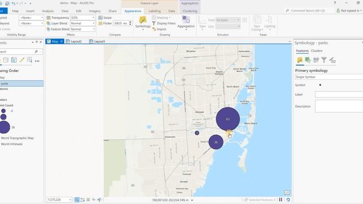Select World Topographic Map layer
363x204 pixels.
(18, 138)
